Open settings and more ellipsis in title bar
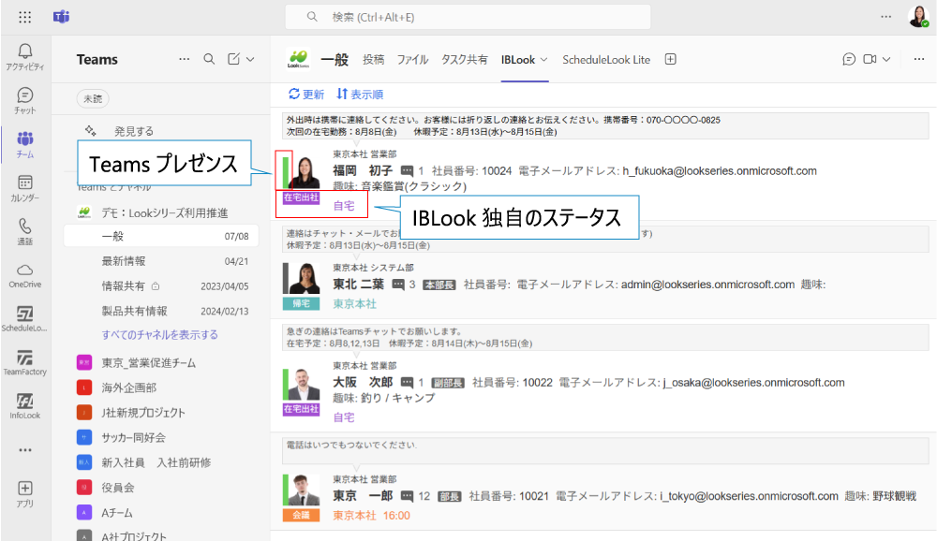 [886, 17]
